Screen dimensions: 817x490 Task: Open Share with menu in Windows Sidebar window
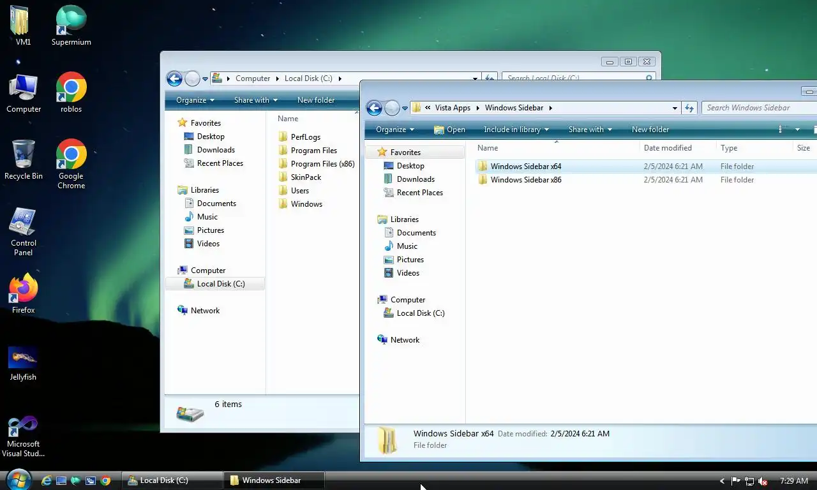pyautogui.click(x=590, y=130)
